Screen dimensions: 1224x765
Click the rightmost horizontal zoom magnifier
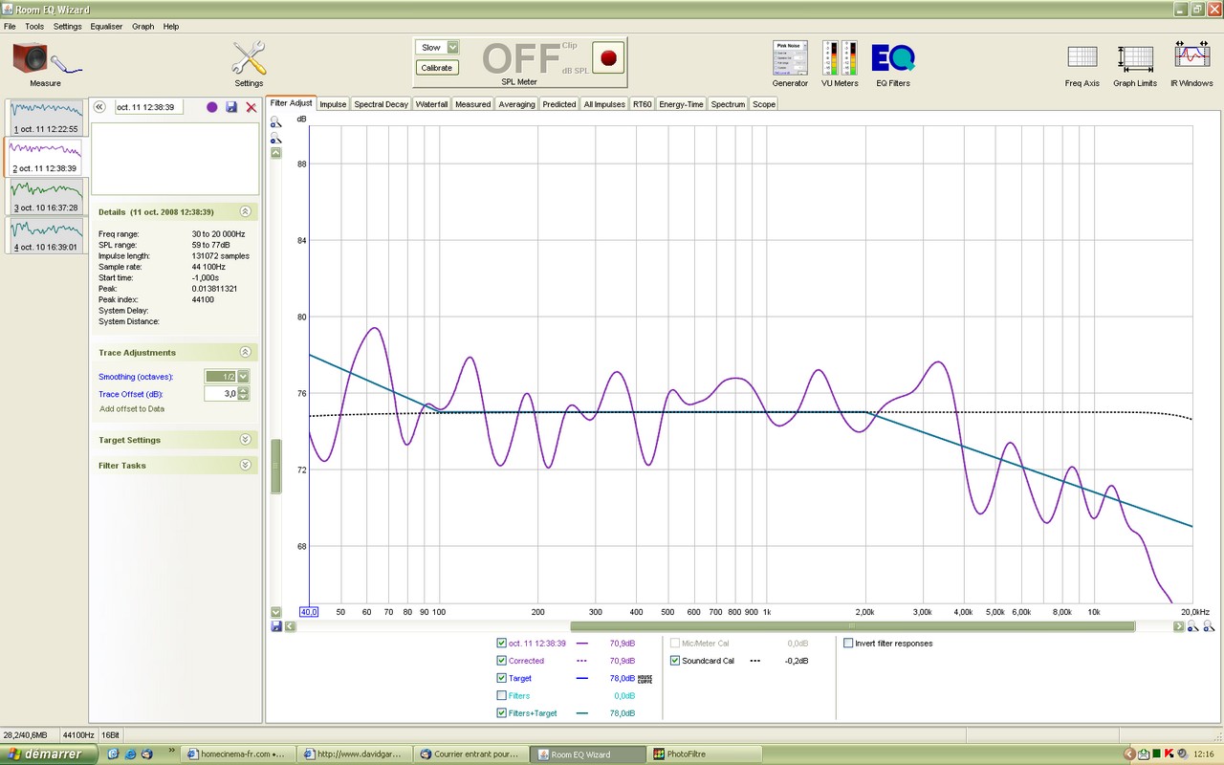[1209, 626]
